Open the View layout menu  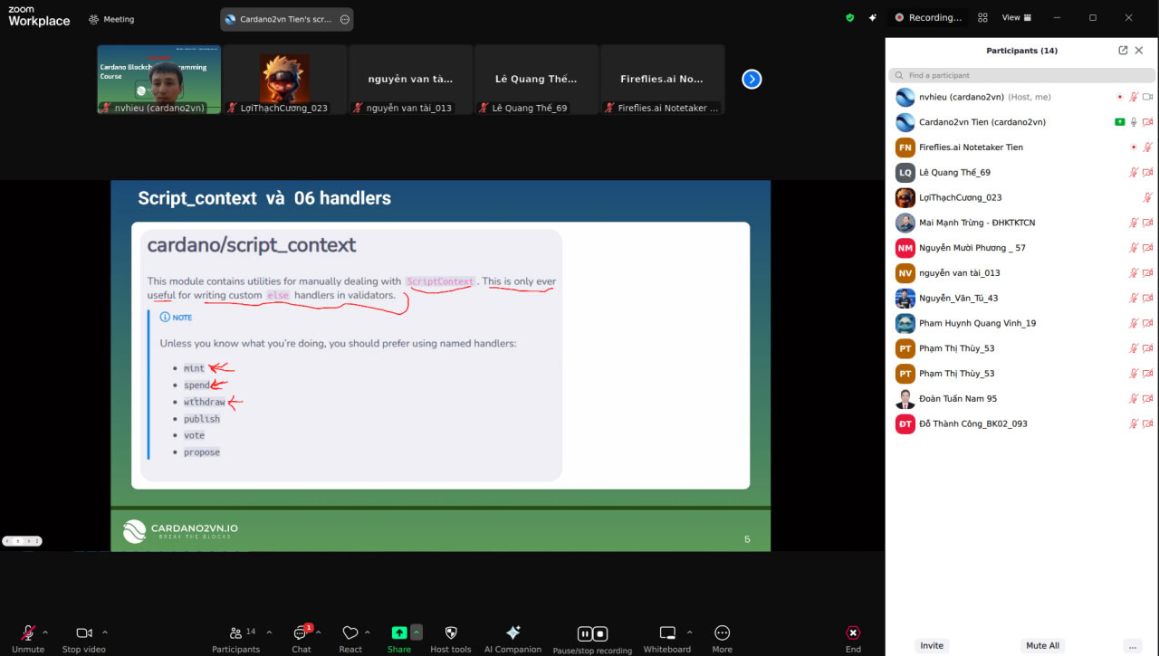point(1016,17)
